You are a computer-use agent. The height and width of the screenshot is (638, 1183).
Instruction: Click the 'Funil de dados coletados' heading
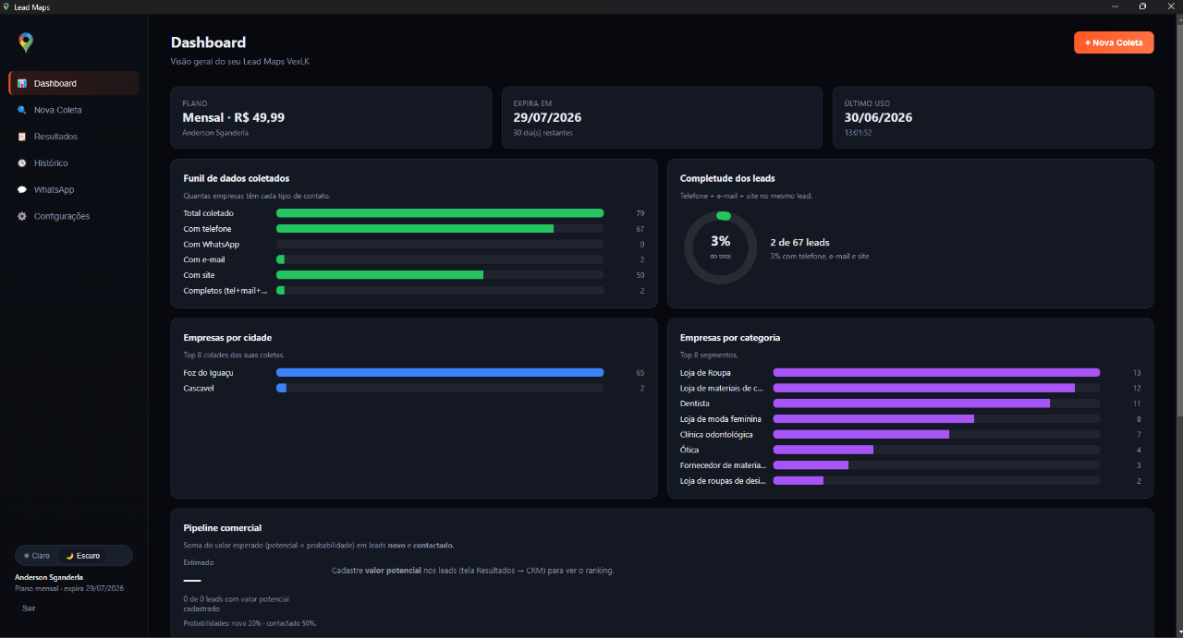click(237, 178)
